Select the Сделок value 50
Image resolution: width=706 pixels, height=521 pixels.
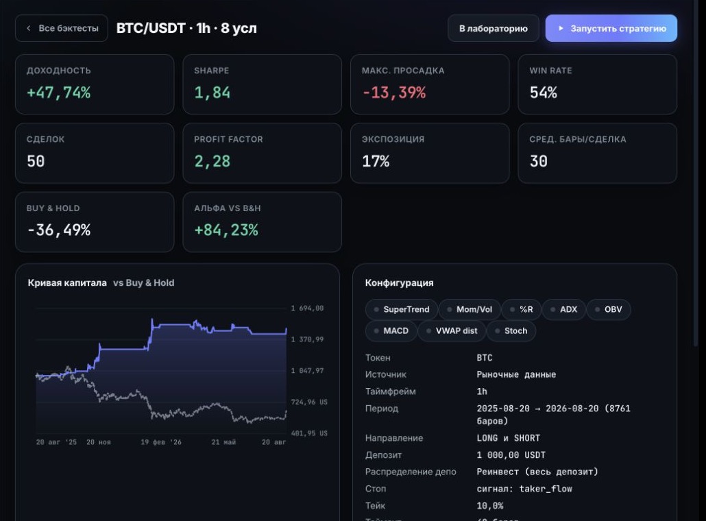point(36,161)
